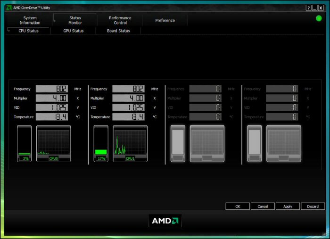Screen dimensions: 330x239
Task: Click the CPU1 temperature readout
Action: [x=128, y=116]
